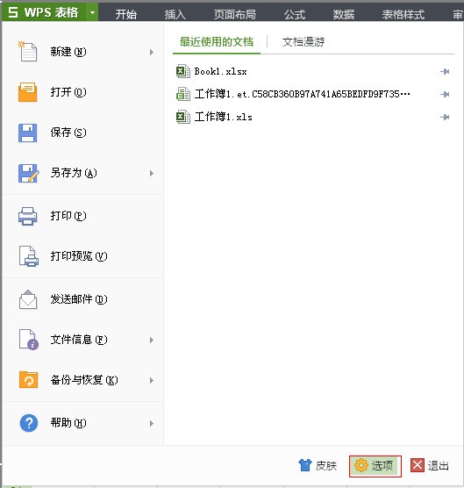Toggle pin for 工作簿1.et file
464x488 pixels.
445,94
